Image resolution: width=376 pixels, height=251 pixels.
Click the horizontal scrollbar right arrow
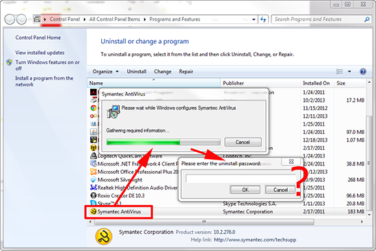[362, 222]
